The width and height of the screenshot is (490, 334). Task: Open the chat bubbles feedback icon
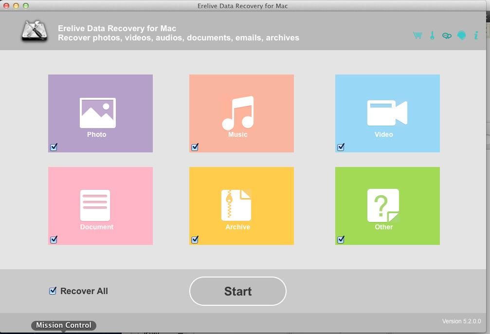tap(447, 36)
